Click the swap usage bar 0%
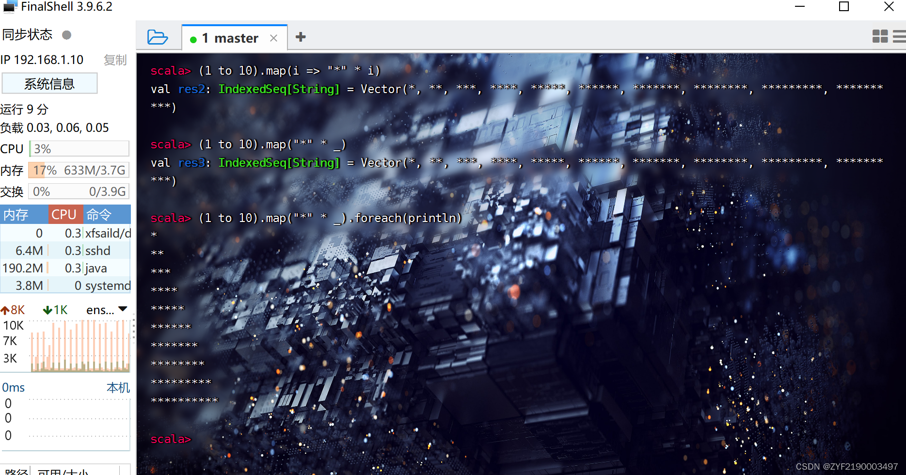Image resolution: width=906 pixels, height=475 pixels. pos(79,191)
